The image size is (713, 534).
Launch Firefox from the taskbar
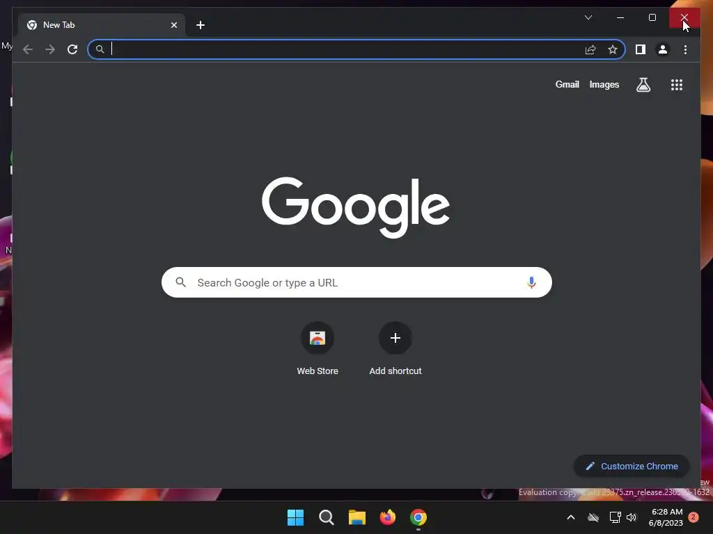click(x=387, y=517)
